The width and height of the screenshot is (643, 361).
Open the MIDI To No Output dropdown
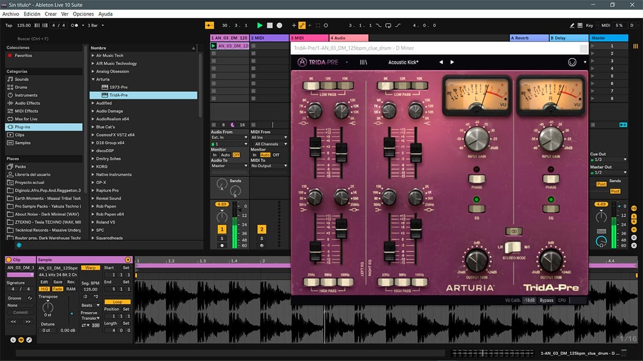click(269, 166)
